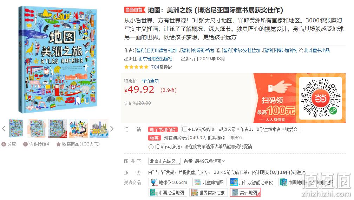The height and width of the screenshot is (200, 354).
Task: Check the +1.9元换购《二战风云录》 checkbox
Action: (184, 129)
